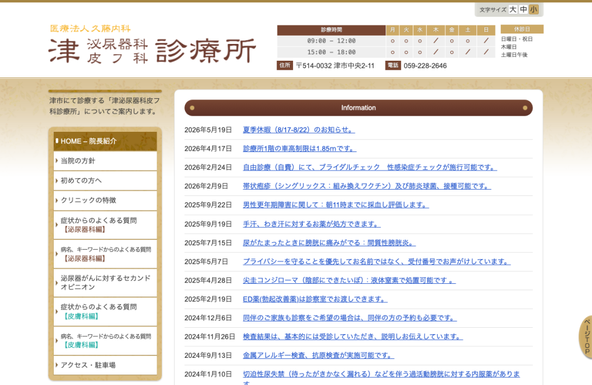Open the 帯状疱疹（シングリックス） vaccine news link
The image size is (592, 385).
367,186
